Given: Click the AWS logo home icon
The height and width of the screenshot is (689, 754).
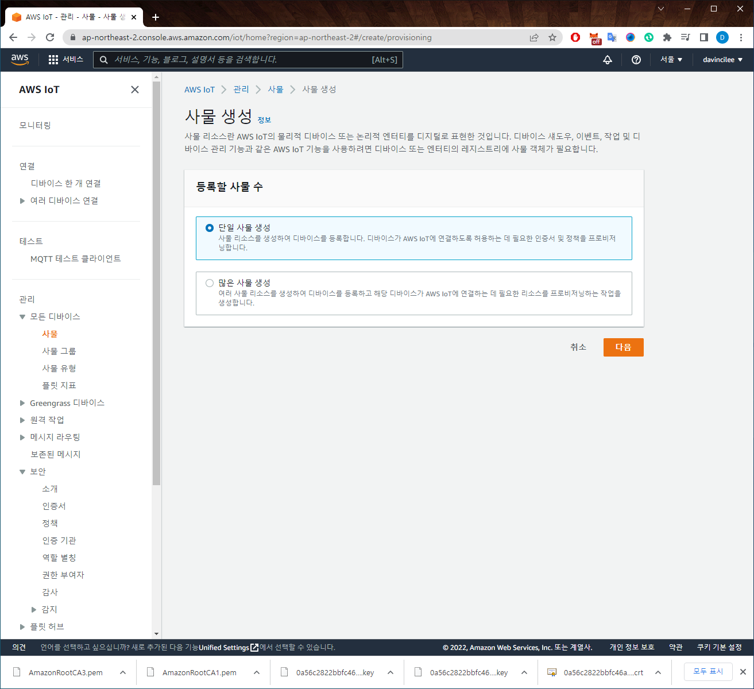Looking at the screenshot, I should pos(20,59).
